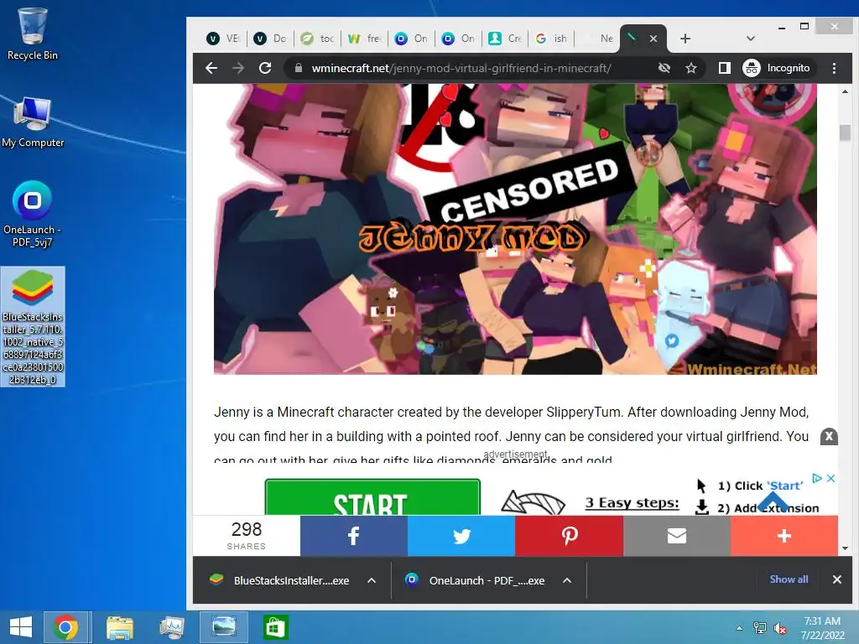Screen dimensions: 859x644
Task: Open the third-party cookies blocked eye icon
Action: [x=664, y=68]
